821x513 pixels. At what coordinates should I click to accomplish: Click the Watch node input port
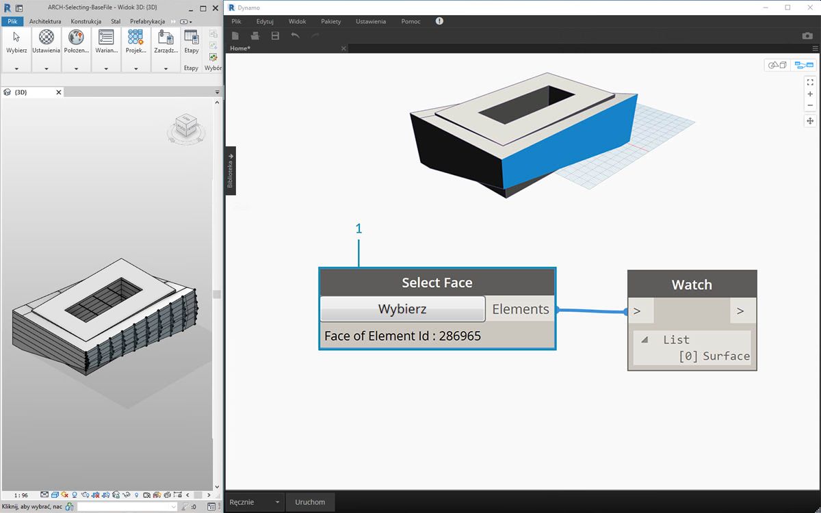point(641,311)
